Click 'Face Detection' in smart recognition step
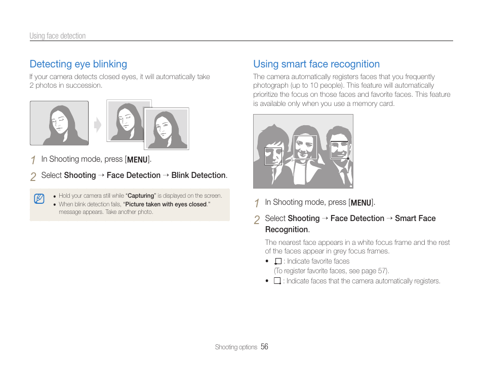This screenshot has width=483, height=365. coord(357,218)
